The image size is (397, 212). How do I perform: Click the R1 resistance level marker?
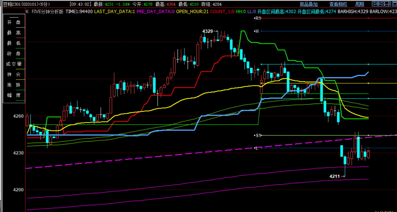pos(258,18)
